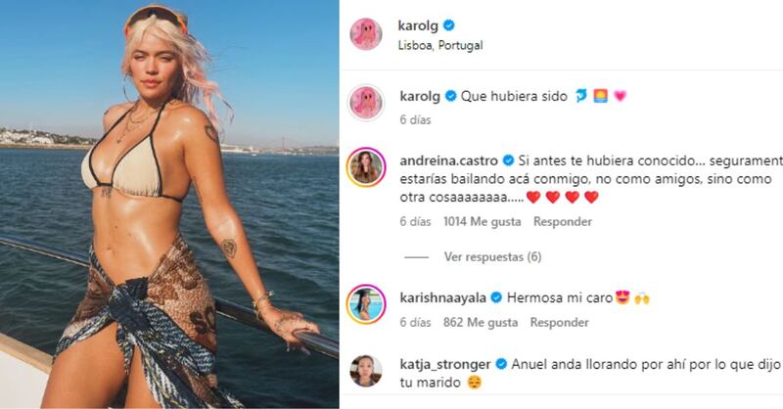View 862 Me gusta likes list

point(481,322)
